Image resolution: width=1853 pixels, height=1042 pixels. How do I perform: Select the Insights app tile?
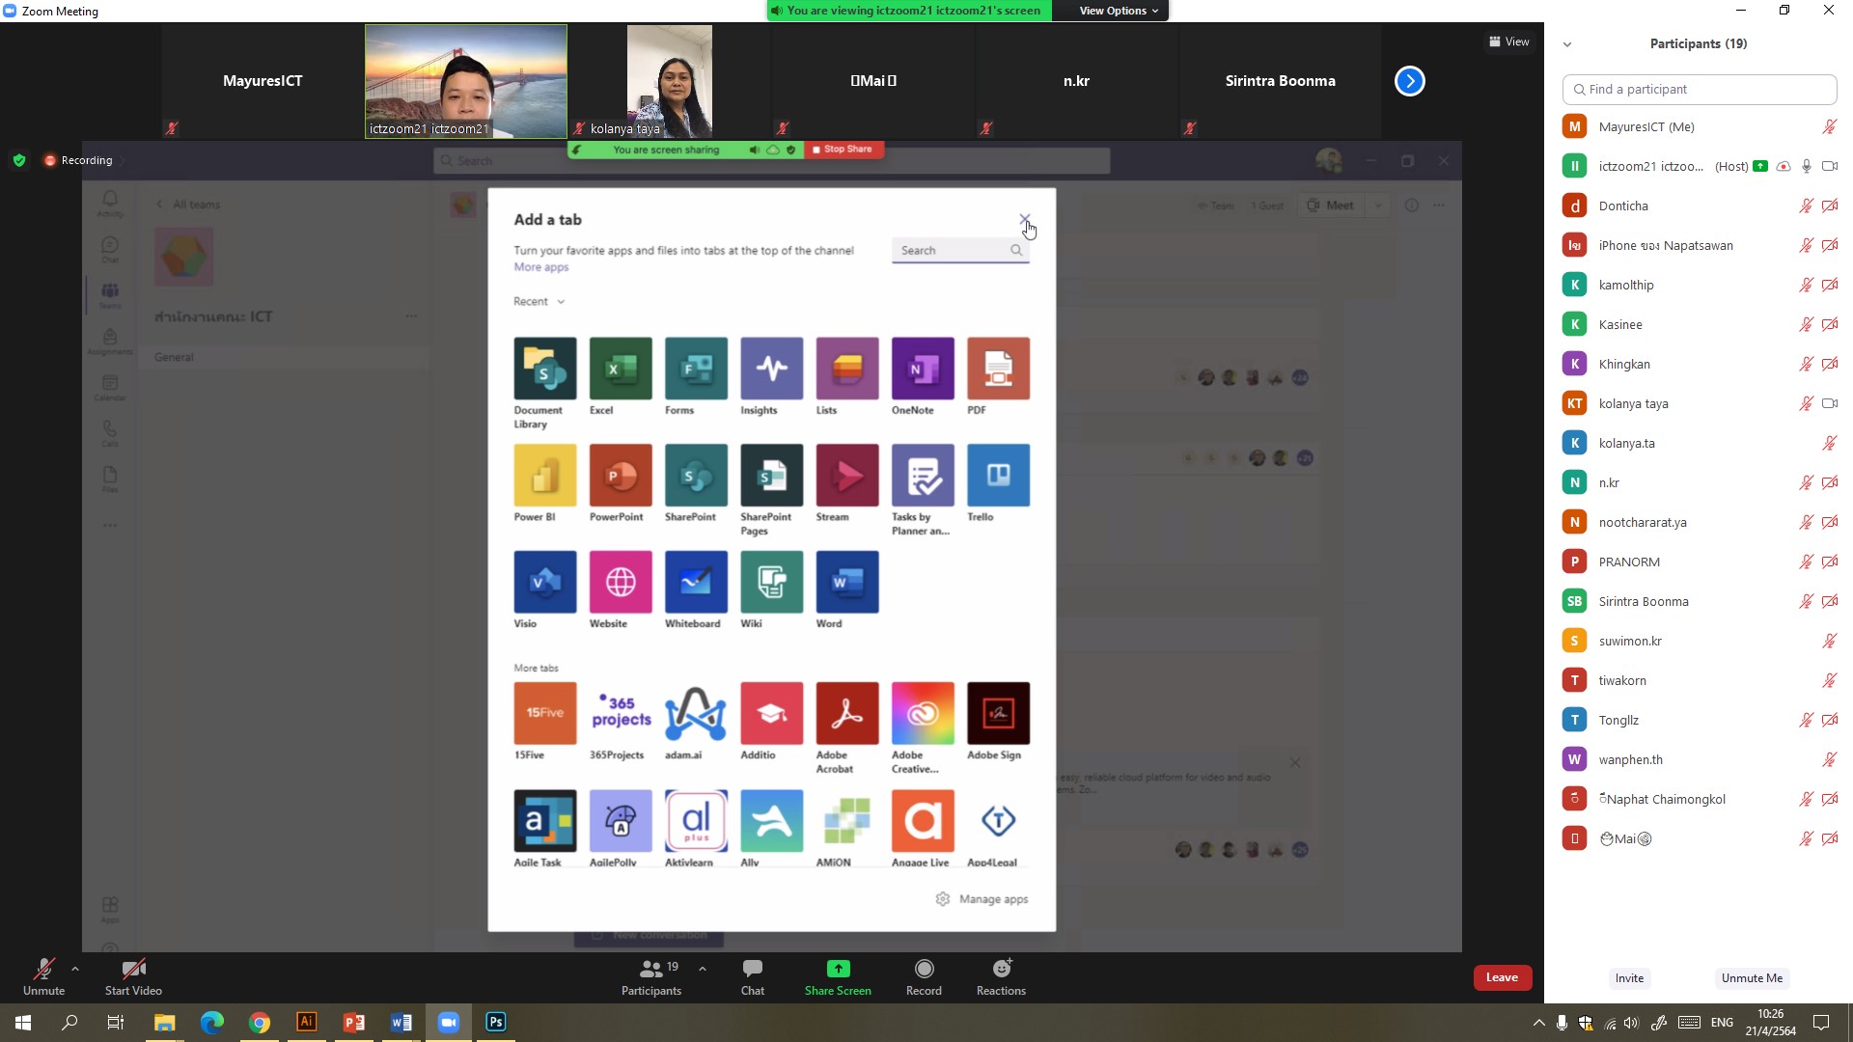771,369
